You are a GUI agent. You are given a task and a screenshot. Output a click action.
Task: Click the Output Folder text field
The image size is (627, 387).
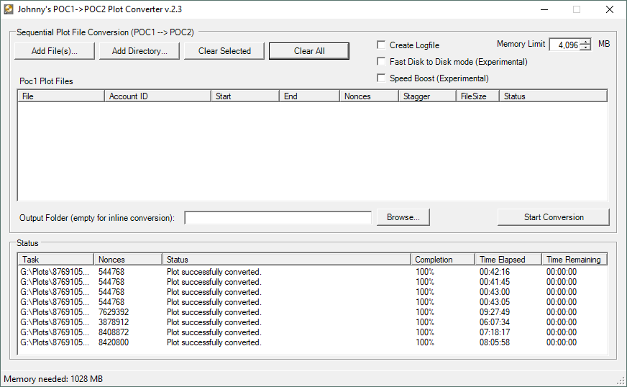pyautogui.click(x=278, y=218)
